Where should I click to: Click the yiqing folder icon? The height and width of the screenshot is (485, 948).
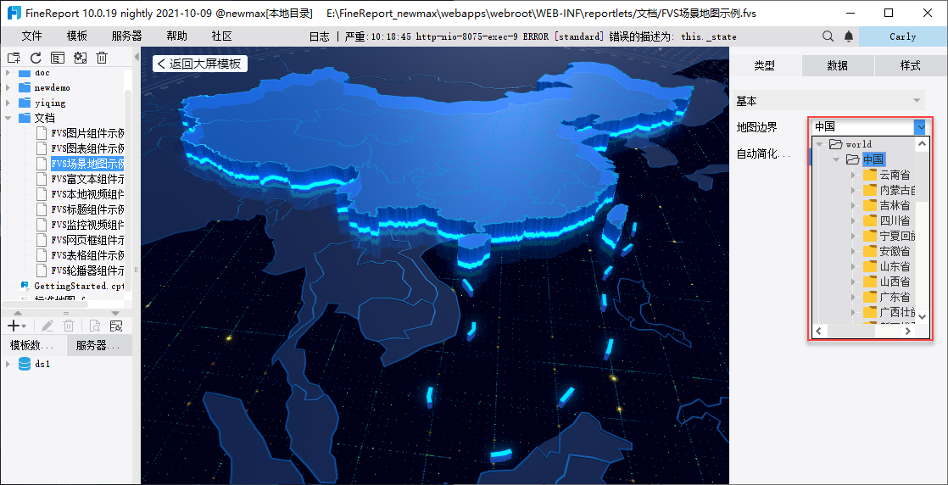coord(25,103)
